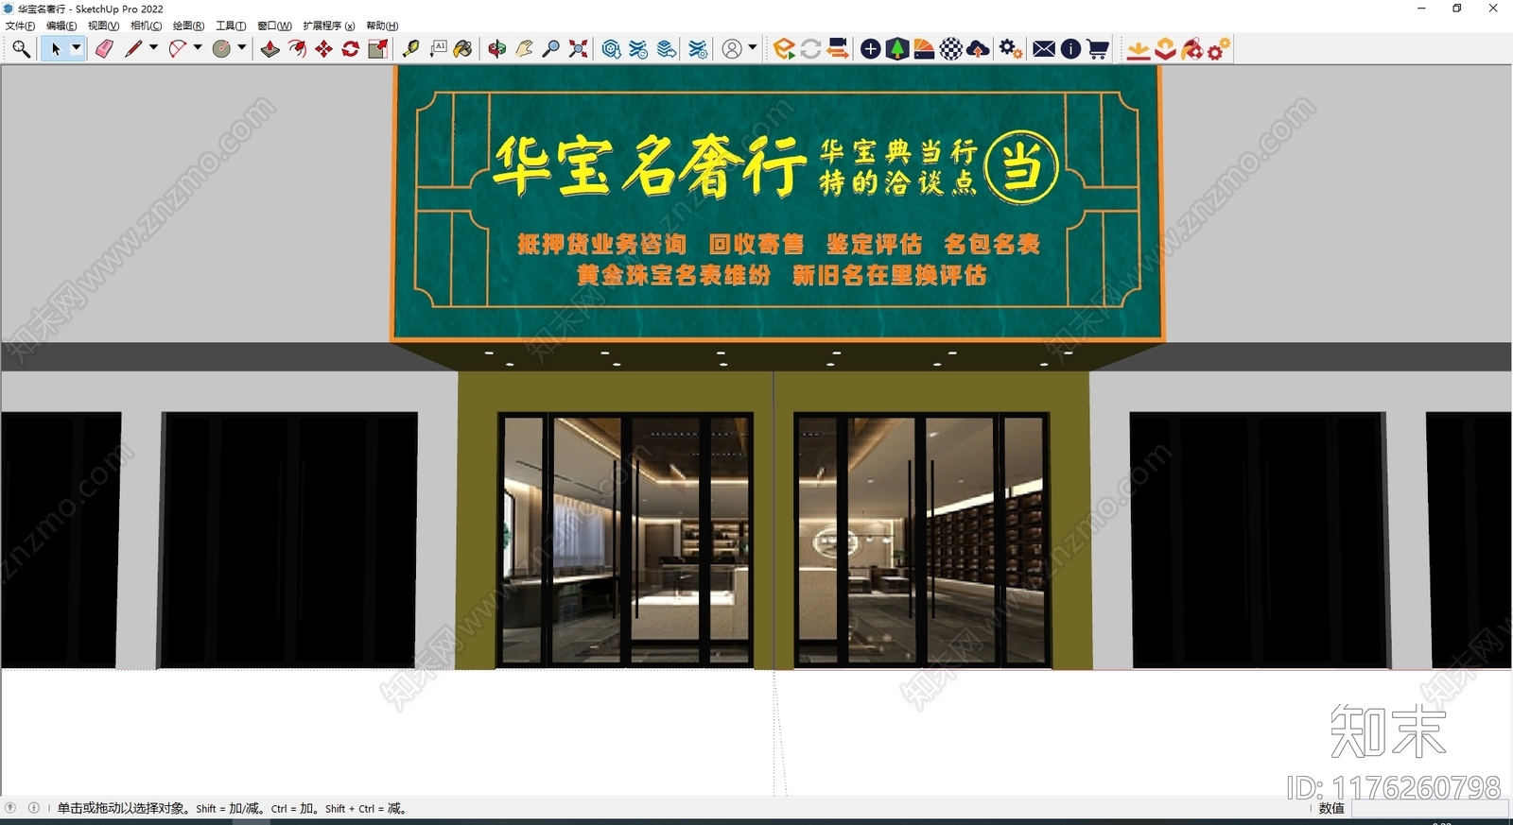
Task: Activate the Push/Pull tool
Action: click(x=270, y=49)
